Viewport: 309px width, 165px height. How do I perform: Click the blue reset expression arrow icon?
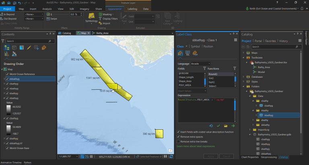211,126
